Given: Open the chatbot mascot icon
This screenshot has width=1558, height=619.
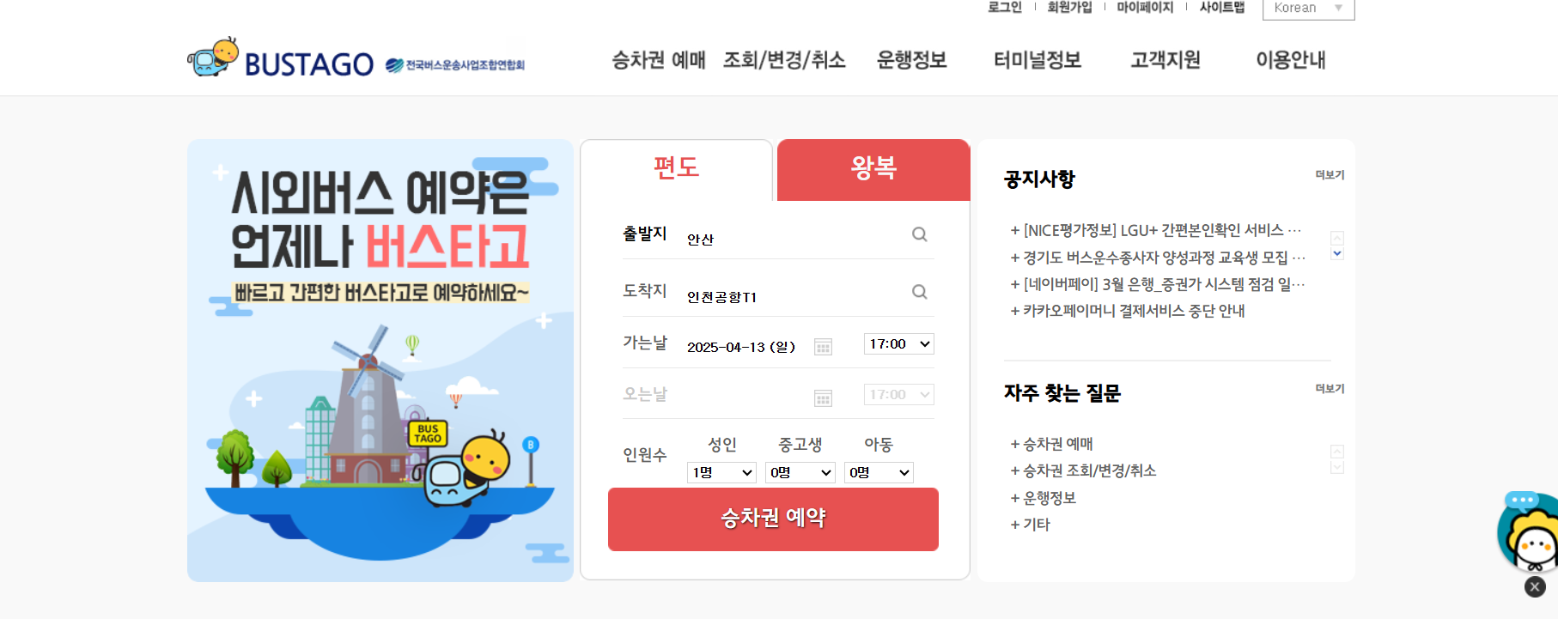Looking at the screenshot, I should pos(1531,532).
